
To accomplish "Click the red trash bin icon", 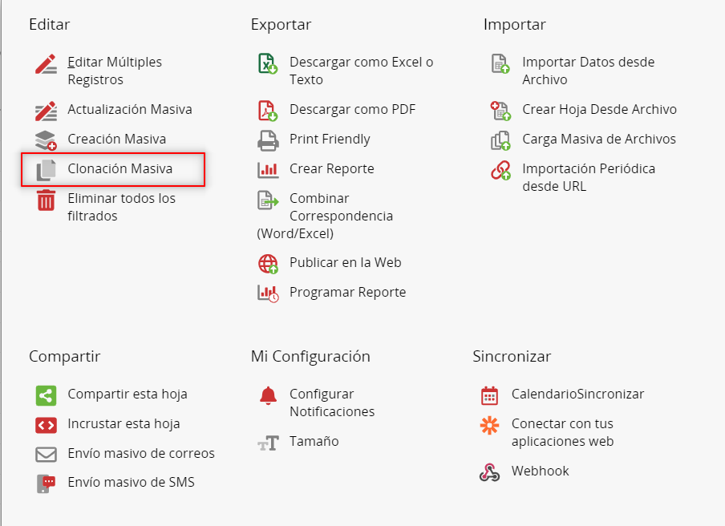I will tap(47, 200).
